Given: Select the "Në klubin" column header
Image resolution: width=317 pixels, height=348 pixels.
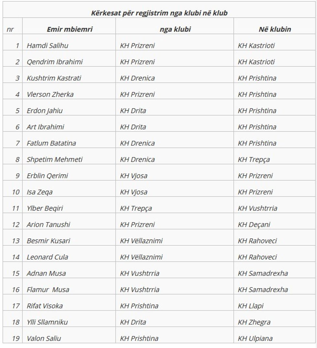Looking at the screenshot, I should [275, 29].
